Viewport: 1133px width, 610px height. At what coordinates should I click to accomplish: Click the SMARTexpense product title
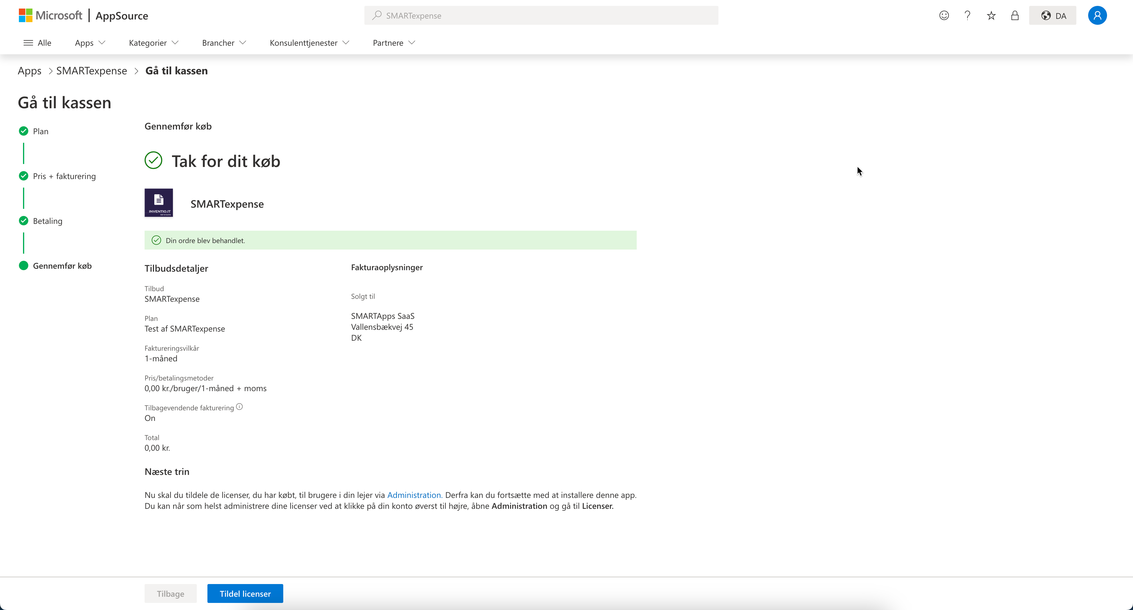[x=227, y=204]
